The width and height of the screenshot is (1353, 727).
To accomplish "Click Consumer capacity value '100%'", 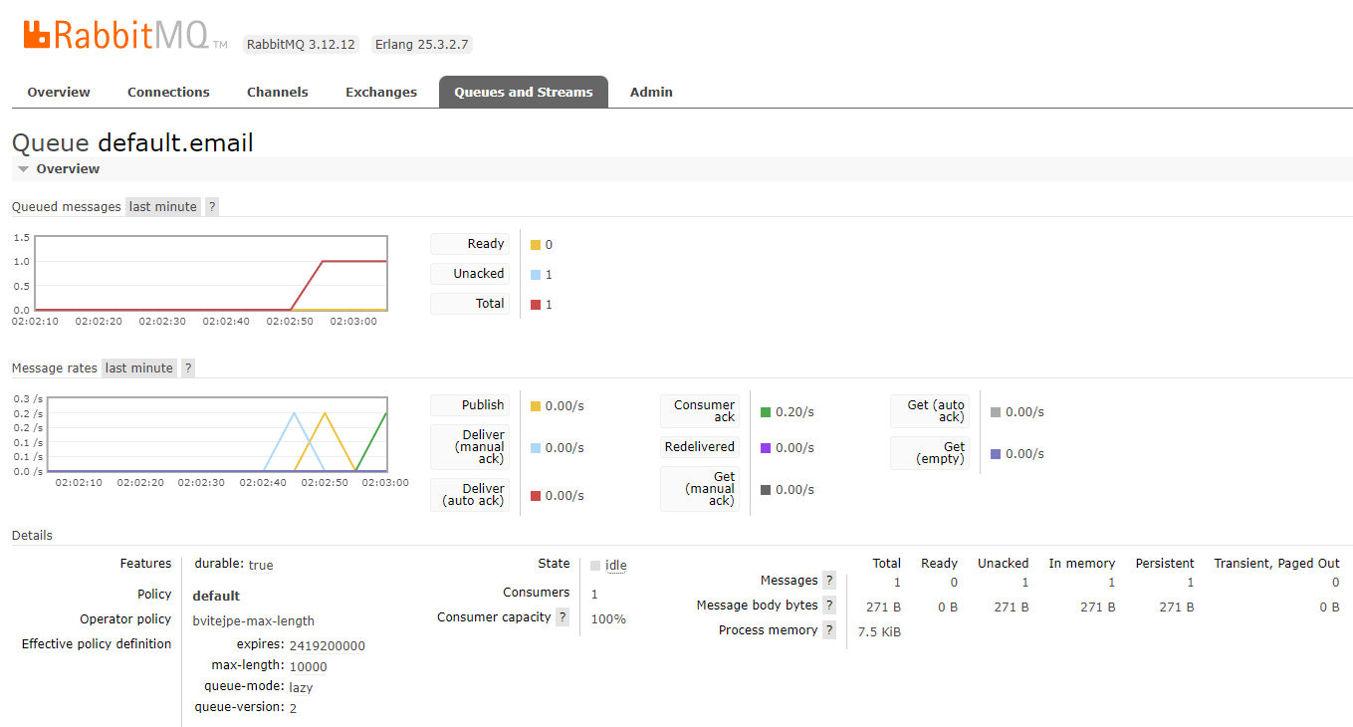I will (608, 618).
